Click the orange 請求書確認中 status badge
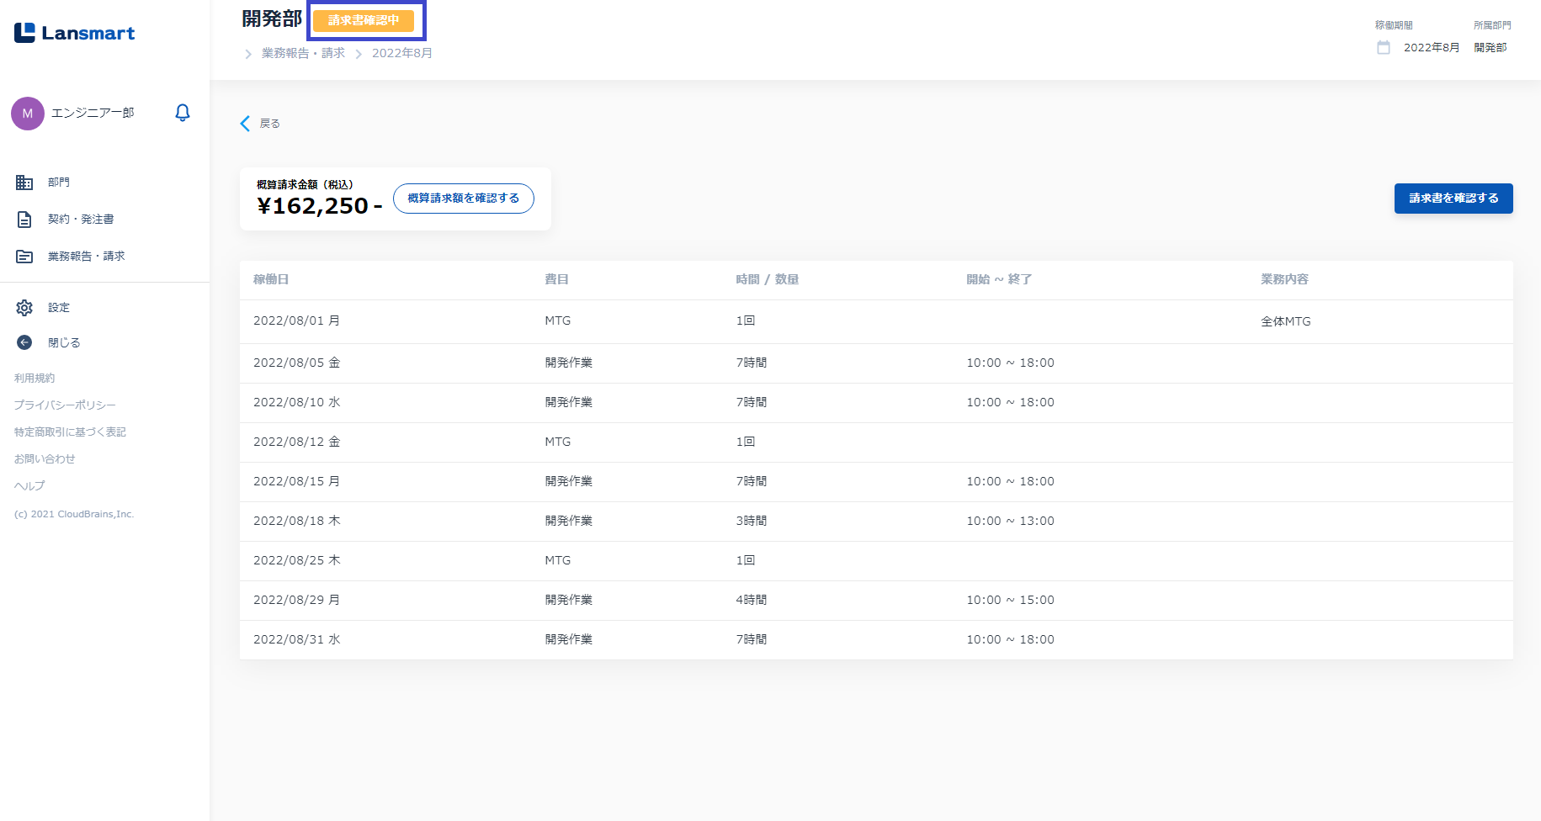Viewport: 1541px width, 821px height. point(364,20)
